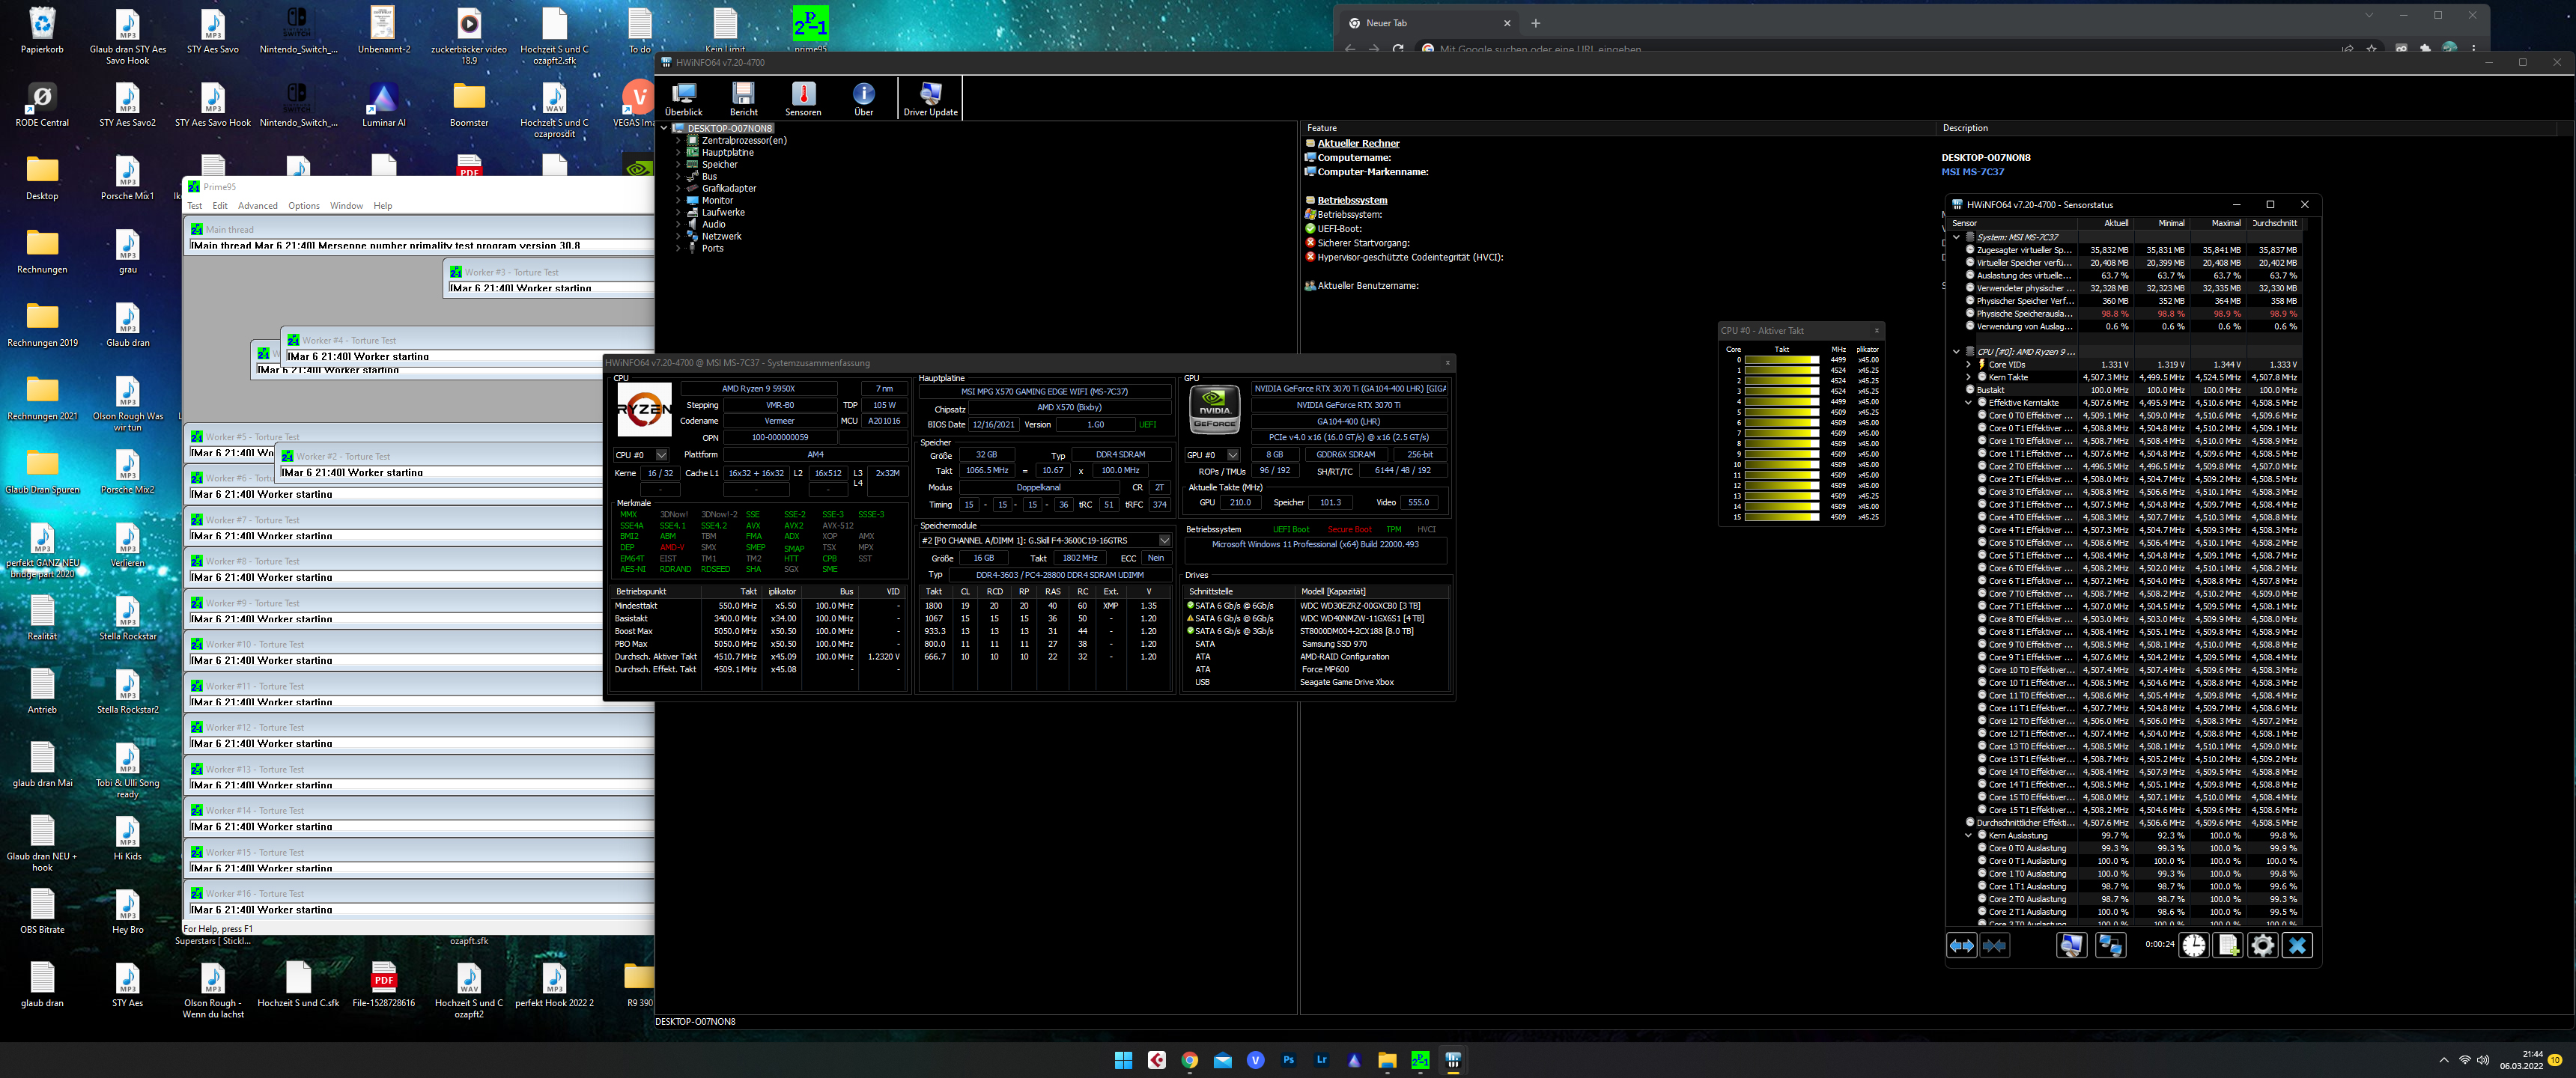This screenshot has width=2576, height=1078.
Task: Click the Aktueller Rechner link
Action: 1358,143
